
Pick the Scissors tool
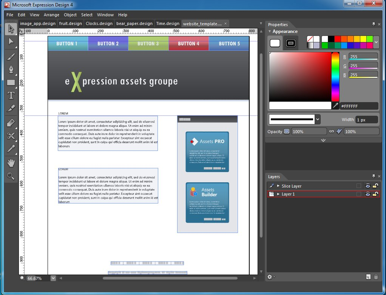(11, 136)
